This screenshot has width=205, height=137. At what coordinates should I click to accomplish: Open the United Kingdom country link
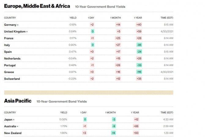(16, 31)
